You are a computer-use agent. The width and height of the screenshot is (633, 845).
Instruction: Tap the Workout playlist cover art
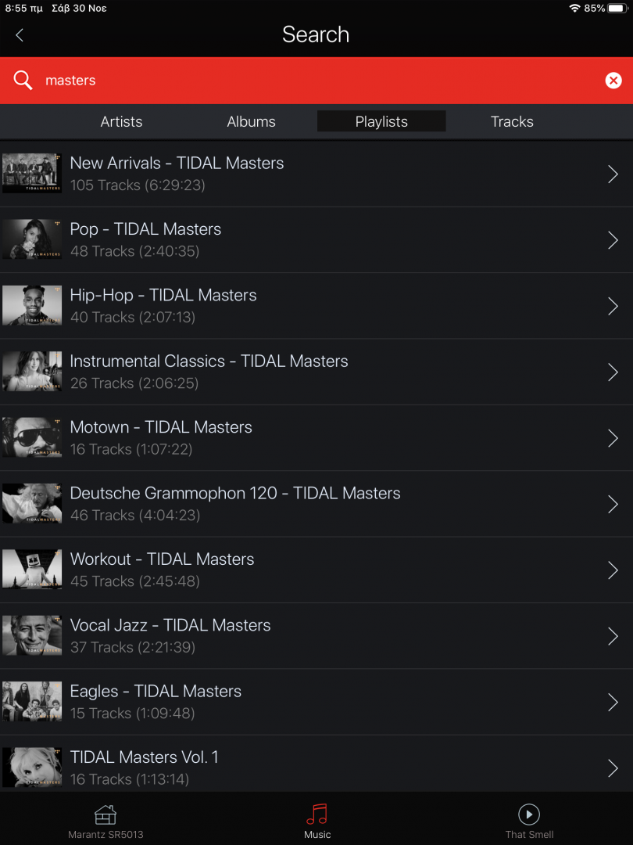[x=31, y=569]
